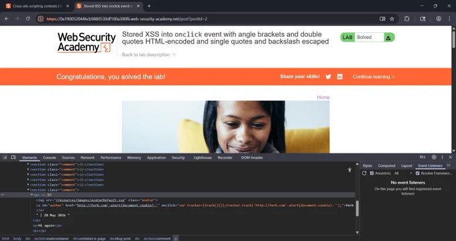Screen dimensions: 456x241
Task: Open DevTools issues counter showing 6
Action: click(422, 157)
